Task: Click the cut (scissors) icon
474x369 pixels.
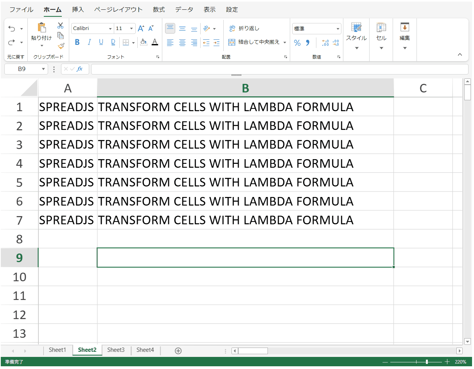Action: point(60,26)
